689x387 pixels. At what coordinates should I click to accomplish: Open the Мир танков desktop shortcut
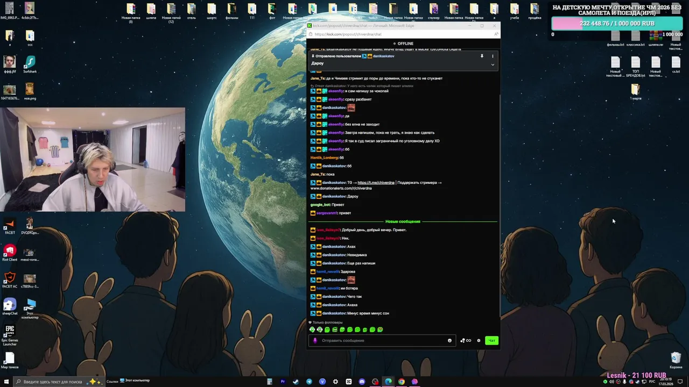(x=10, y=360)
